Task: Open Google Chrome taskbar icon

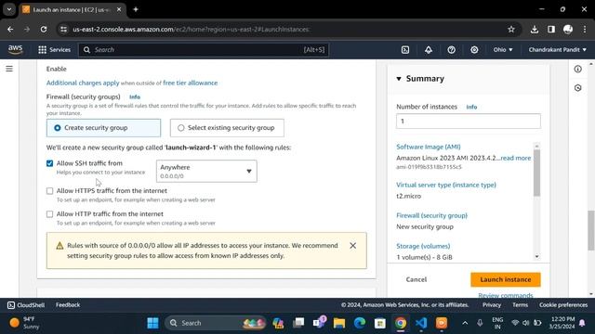Action: click(401, 323)
